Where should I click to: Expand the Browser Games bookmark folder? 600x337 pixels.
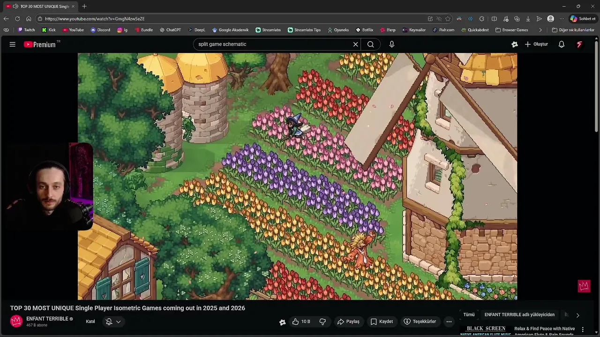[x=511, y=30]
